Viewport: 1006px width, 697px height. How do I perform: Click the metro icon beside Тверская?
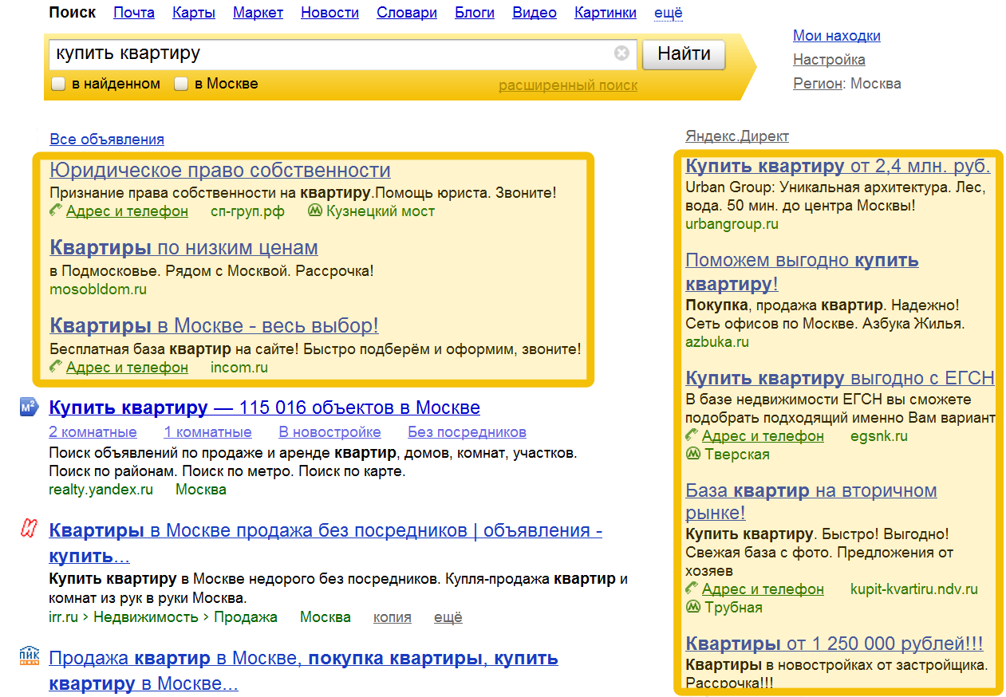coord(692,454)
